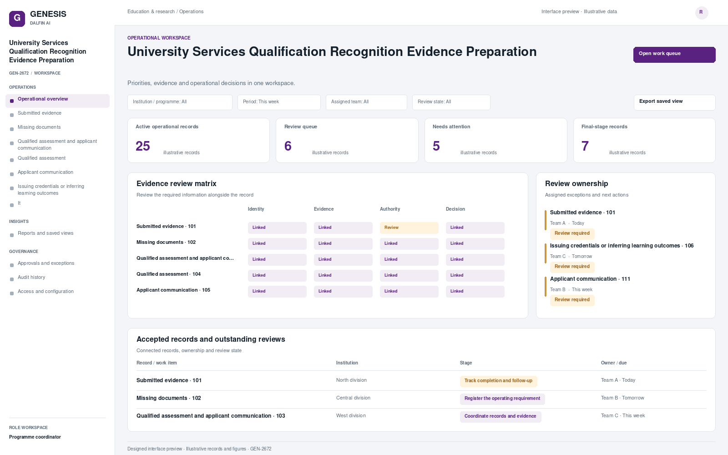This screenshot has height=455, width=728.
Task: Click the Open work queue button
Action: coord(674,55)
